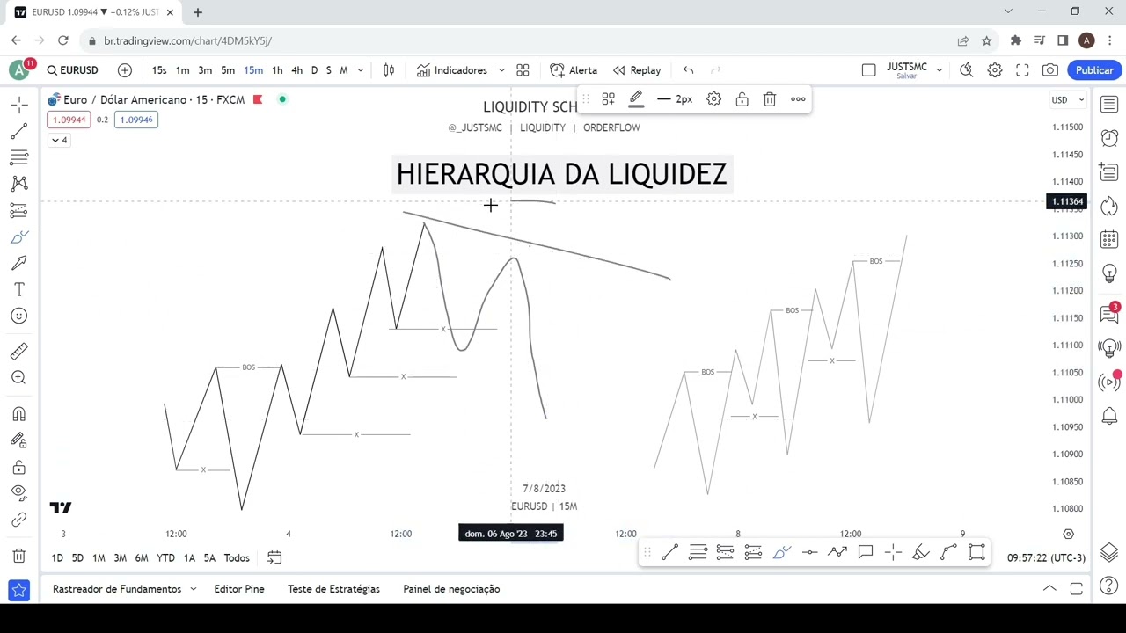Create an Alerta alert

574,70
